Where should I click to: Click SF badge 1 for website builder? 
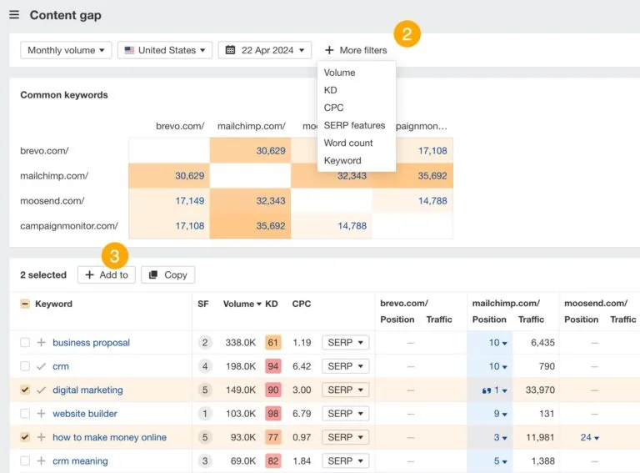point(205,414)
